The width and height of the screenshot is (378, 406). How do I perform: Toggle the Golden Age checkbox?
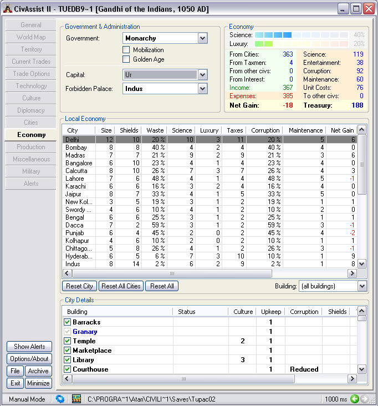tap(126, 59)
